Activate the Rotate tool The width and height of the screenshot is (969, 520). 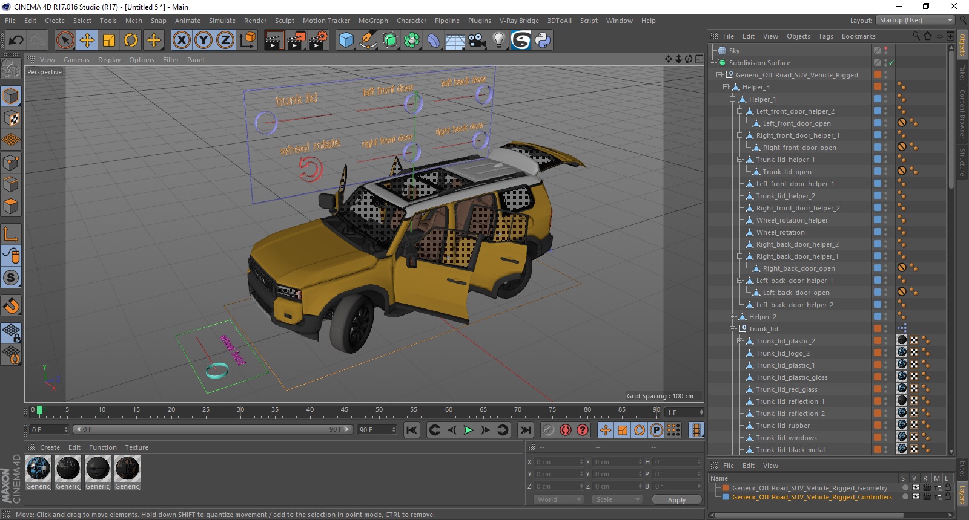[131, 41]
